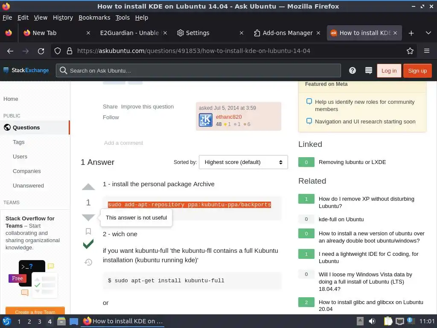Bookmark the answer with the ribbon icon
The height and width of the screenshot is (328, 437).
pyautogui.click(x=88, y=231)
